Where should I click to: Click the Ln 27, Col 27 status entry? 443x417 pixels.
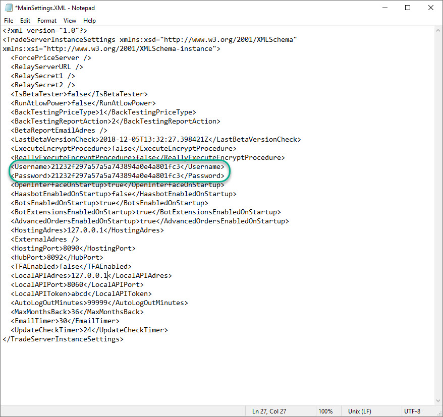pyautogui.click(x=269, y=411)
